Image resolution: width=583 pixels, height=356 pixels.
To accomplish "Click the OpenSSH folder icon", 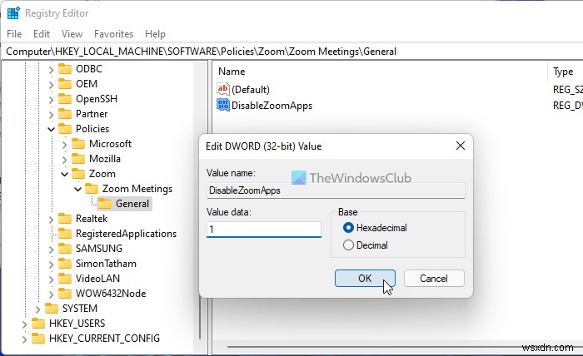I will (65, 99).
